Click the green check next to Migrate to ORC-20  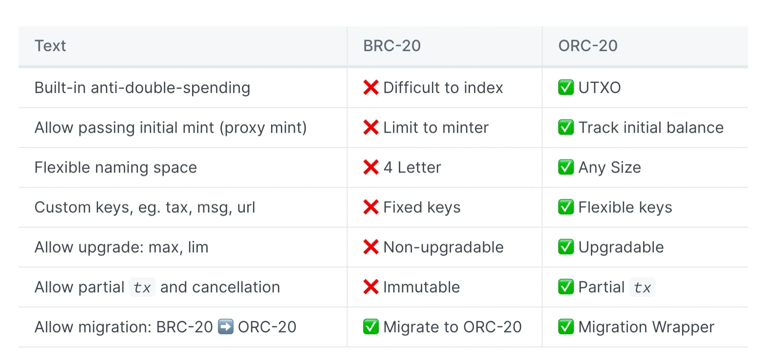click(x=371, y=326)
